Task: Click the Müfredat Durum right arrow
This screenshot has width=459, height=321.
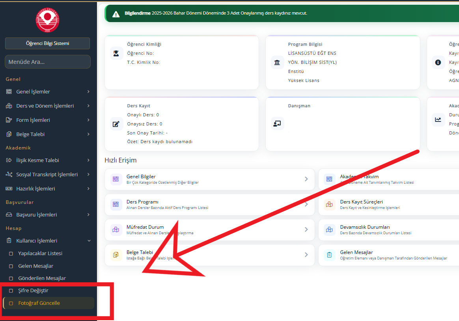Action: [x=306, y=230]
